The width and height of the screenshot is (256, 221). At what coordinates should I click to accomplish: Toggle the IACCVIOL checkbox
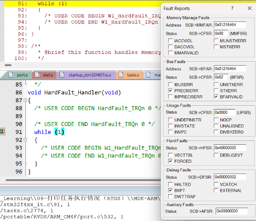point(170,40)
